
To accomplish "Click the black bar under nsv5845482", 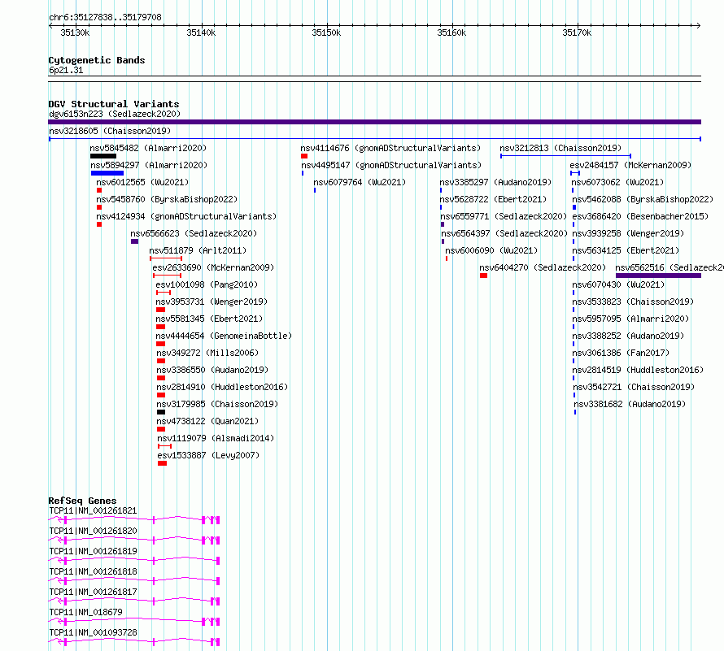I will pyautogui.click(x=103, y=156).
